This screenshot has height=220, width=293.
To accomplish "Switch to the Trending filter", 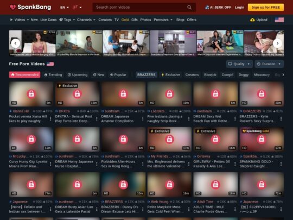I will pyautogui.click(x=53, y=74).
